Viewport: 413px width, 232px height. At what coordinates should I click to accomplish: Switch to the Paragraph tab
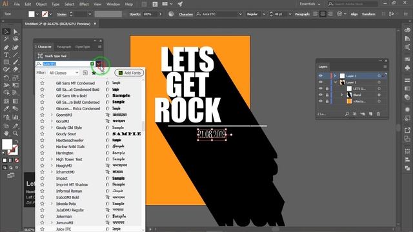click(x=64, y=47)
